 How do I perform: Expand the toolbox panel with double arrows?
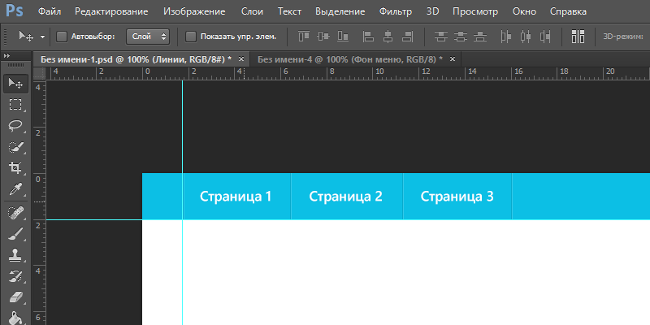coord(8,55)
